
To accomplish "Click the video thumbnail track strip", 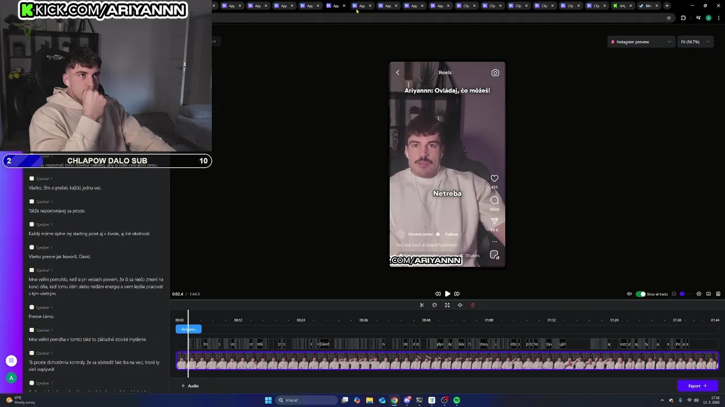I will (447, 361).
